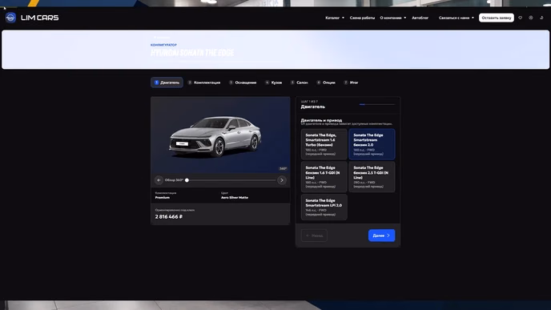Open the Автоблог page
Viewport: 551px width, 310px height.
click(x=420, y=18)
